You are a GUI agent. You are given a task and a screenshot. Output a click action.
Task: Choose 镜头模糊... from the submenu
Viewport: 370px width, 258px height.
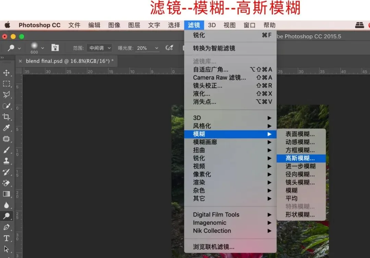click(301, 182)
